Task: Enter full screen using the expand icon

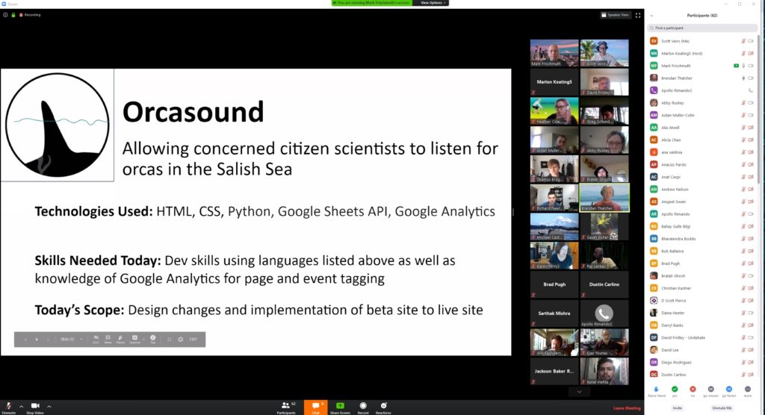Action: 638,15
